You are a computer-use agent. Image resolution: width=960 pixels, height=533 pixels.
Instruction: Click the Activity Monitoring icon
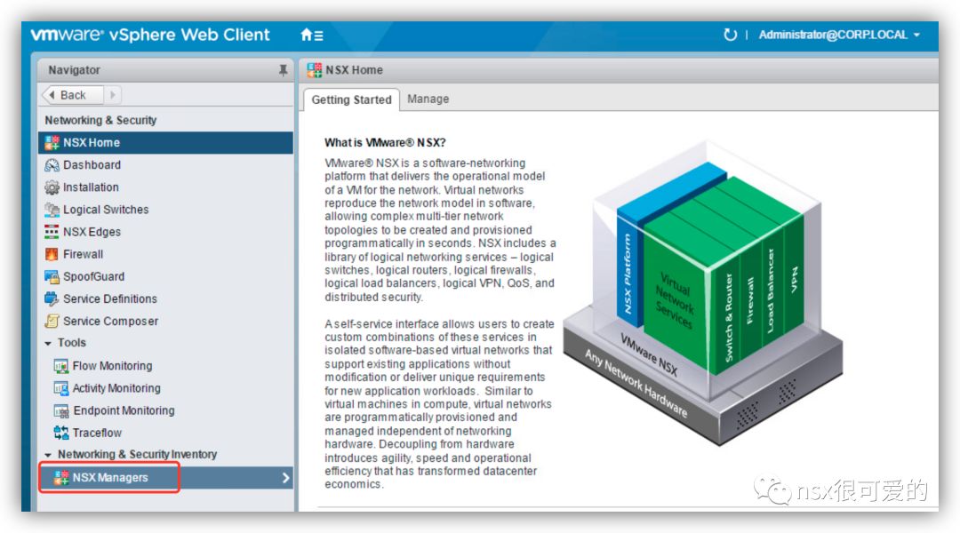click(60, 388)
